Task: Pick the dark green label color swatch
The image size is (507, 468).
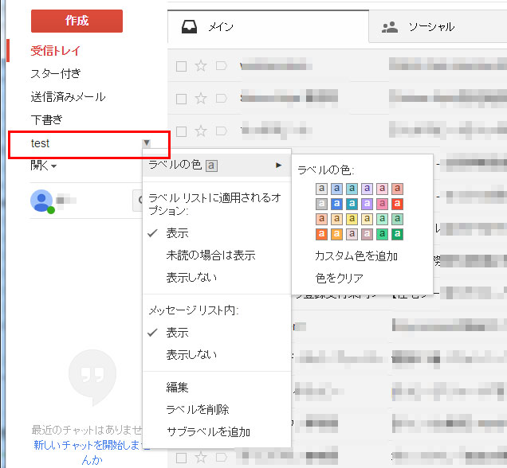Action: tap(397, 234)
